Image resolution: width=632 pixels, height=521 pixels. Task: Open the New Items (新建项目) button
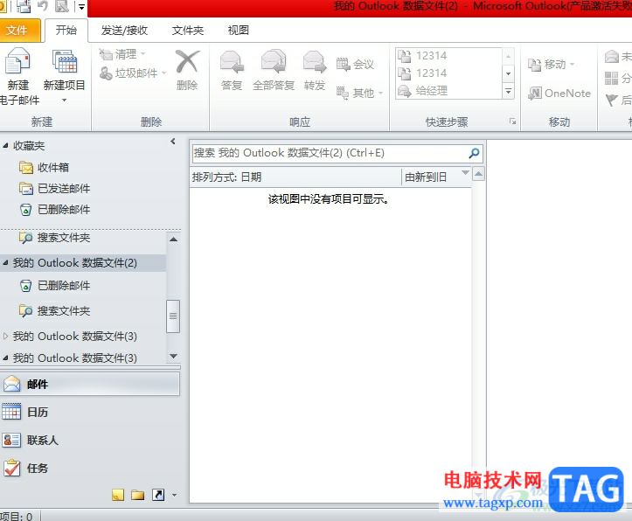tap(64, 75)
